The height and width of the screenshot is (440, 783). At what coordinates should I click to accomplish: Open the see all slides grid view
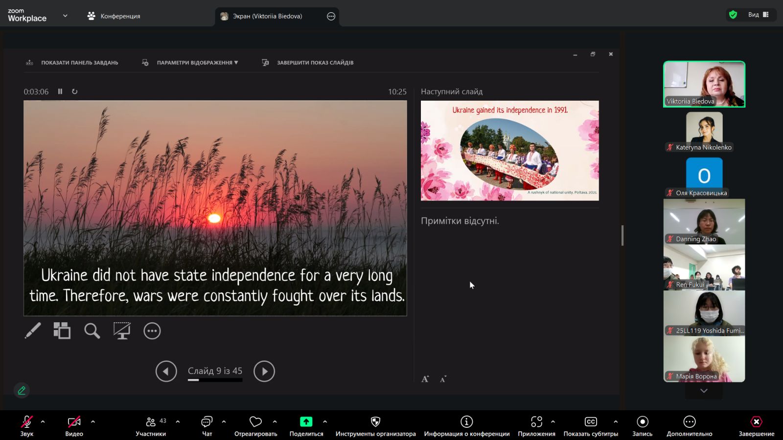point(62,331)
